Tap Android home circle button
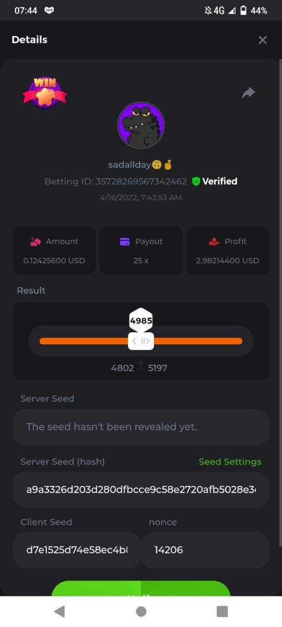The height and width of the screenshot is (627, 282). (x=141, y=611)
